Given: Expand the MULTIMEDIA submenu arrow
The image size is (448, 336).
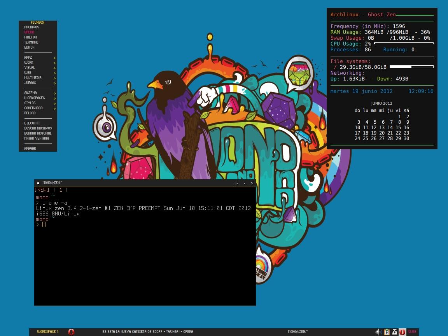Looking at the screenshot, I should click(54, 78).
